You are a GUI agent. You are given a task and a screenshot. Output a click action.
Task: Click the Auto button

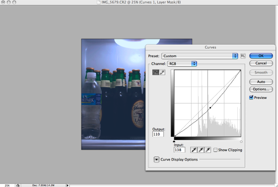pyautogui.click(x=261, y=82)
